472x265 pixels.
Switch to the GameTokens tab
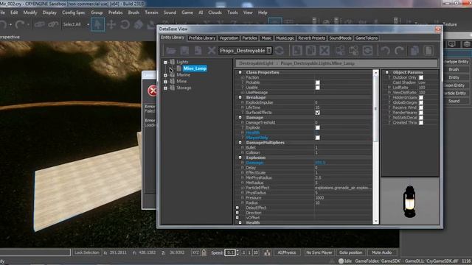367,38
